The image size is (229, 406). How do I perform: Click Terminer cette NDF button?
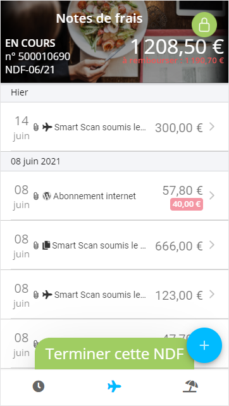click(114, 354)
